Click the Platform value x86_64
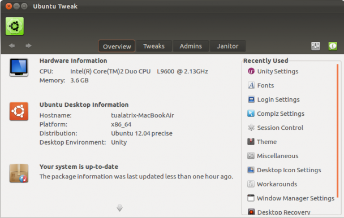 [x=121, y=124]
